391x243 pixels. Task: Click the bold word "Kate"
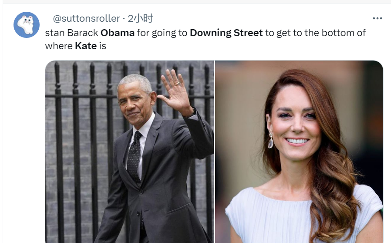point(86,46)
